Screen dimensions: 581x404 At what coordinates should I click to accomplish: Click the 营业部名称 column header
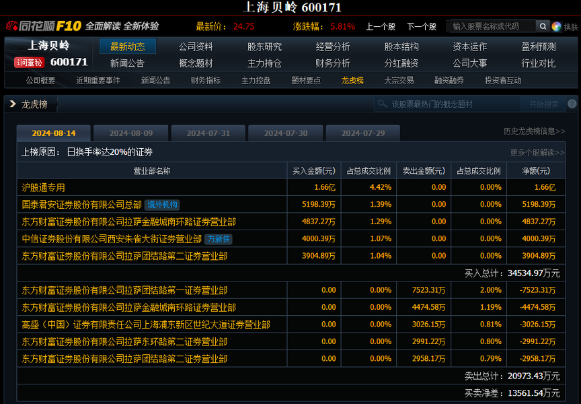point(152,171)
